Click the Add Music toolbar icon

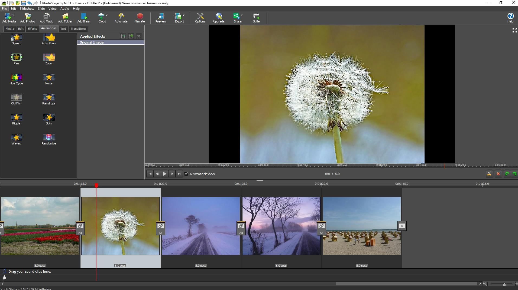point(46,16)
